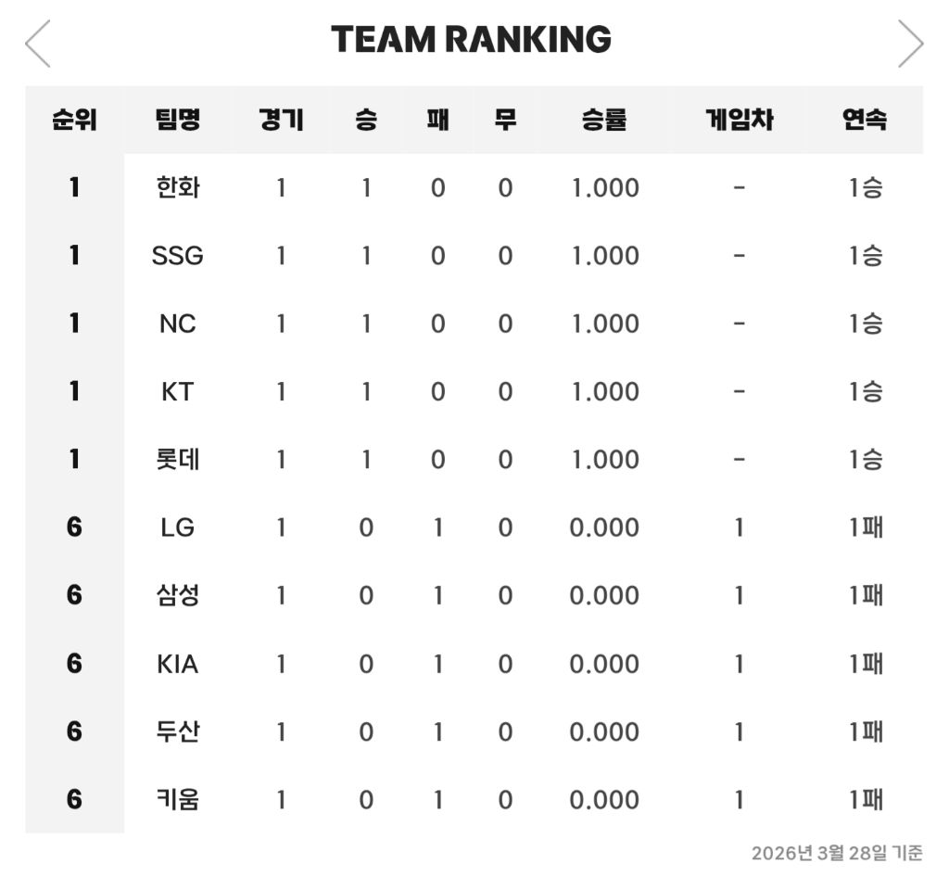This screenshot has width=949, height=889.
Task: Select the 삼성 team name
Action: [178, 595]
